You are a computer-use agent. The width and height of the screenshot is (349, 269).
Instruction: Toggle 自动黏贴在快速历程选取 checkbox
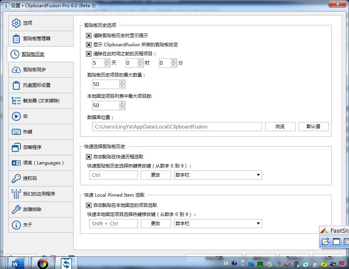pos(89,157)
